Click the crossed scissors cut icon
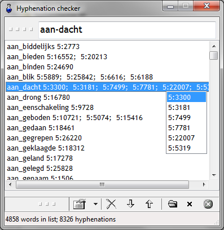224x230 pixels. [112, 204]
